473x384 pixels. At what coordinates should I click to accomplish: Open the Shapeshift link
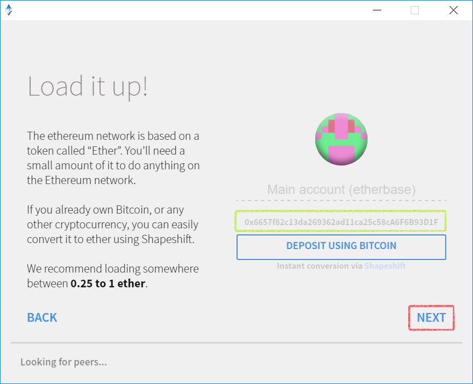[x=385, y=266]
